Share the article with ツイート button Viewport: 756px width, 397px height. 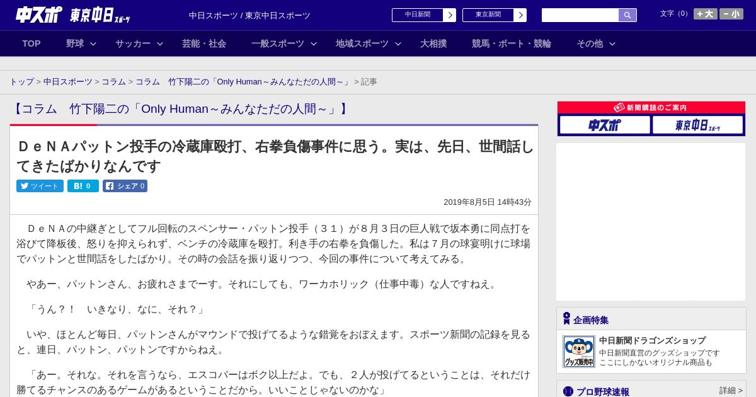click(x=40, y=186)
